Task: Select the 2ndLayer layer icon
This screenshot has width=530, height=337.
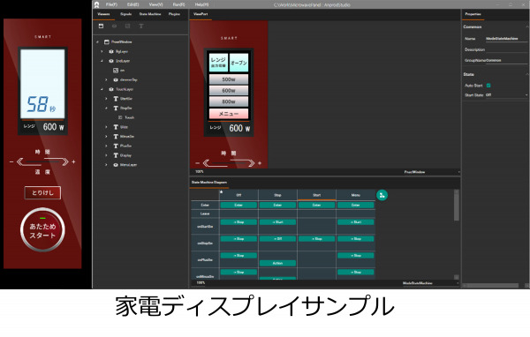Action: coord(111,61)
